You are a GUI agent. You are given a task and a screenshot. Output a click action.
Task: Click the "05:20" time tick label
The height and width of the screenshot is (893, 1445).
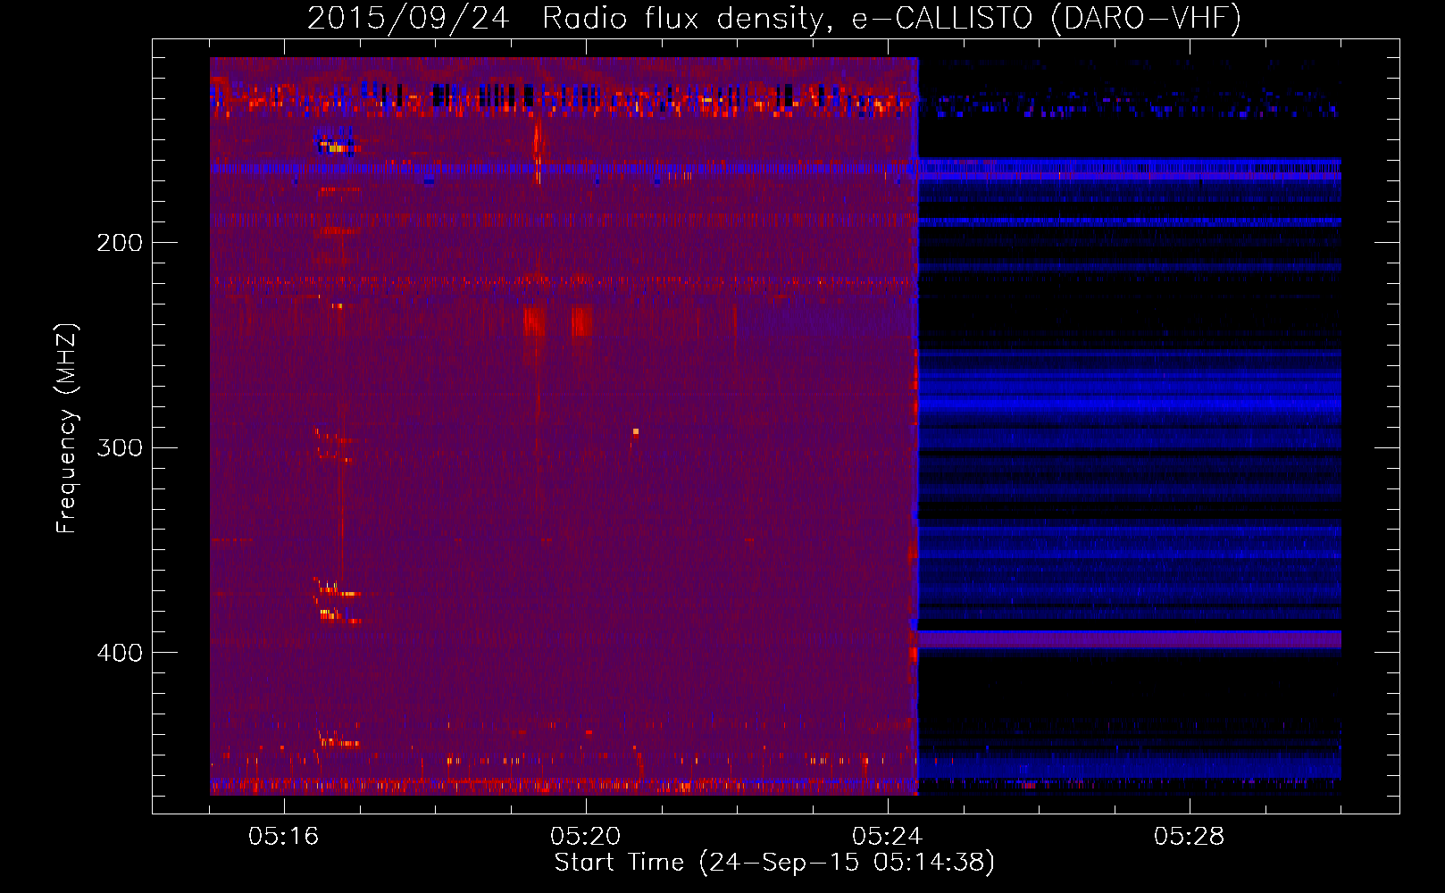(585, 837)
